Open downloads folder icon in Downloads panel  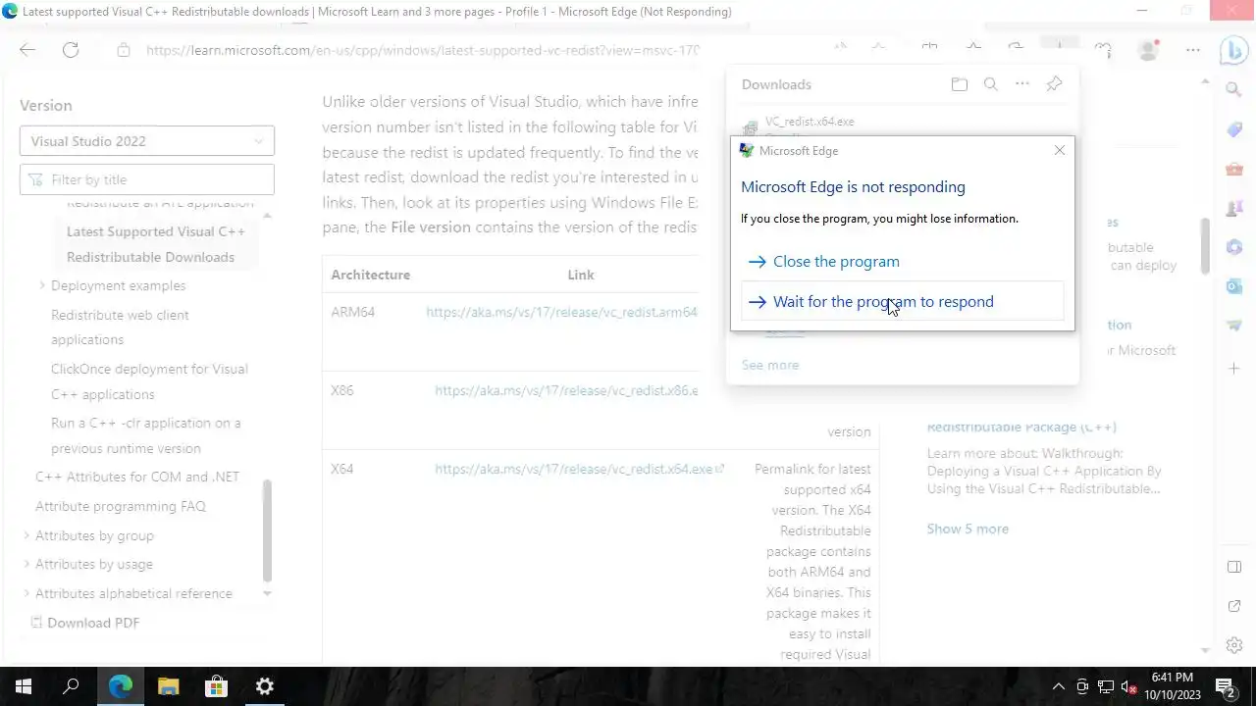960,84
